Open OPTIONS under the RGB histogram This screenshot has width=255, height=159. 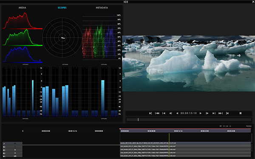click(25, 64)
